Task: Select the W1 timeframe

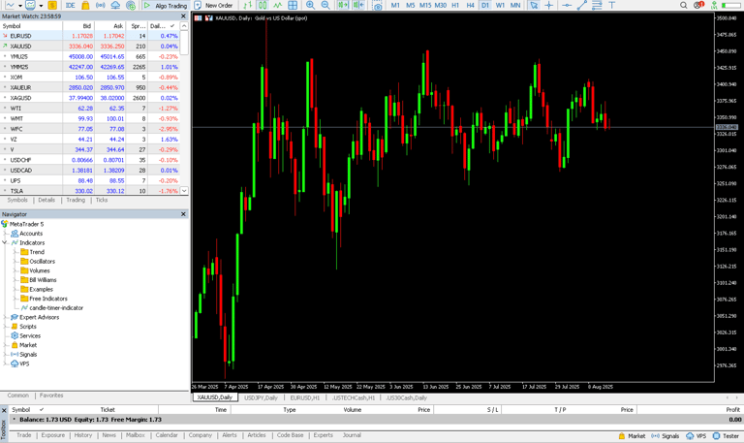Action: [500, 5]
